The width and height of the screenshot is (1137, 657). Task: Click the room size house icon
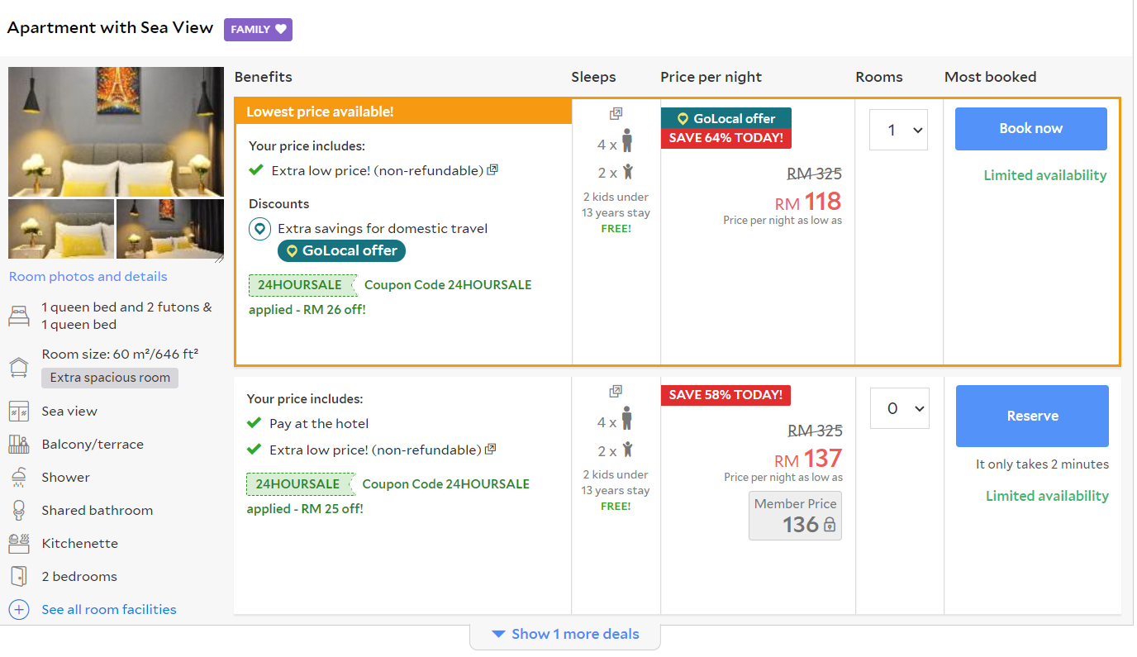click(x=19, y=367)
